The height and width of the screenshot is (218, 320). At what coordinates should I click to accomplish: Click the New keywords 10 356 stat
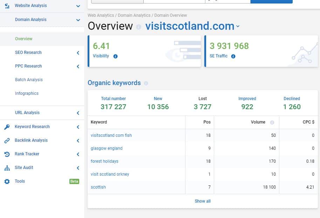pyautogui.click(x=158, y=103)
